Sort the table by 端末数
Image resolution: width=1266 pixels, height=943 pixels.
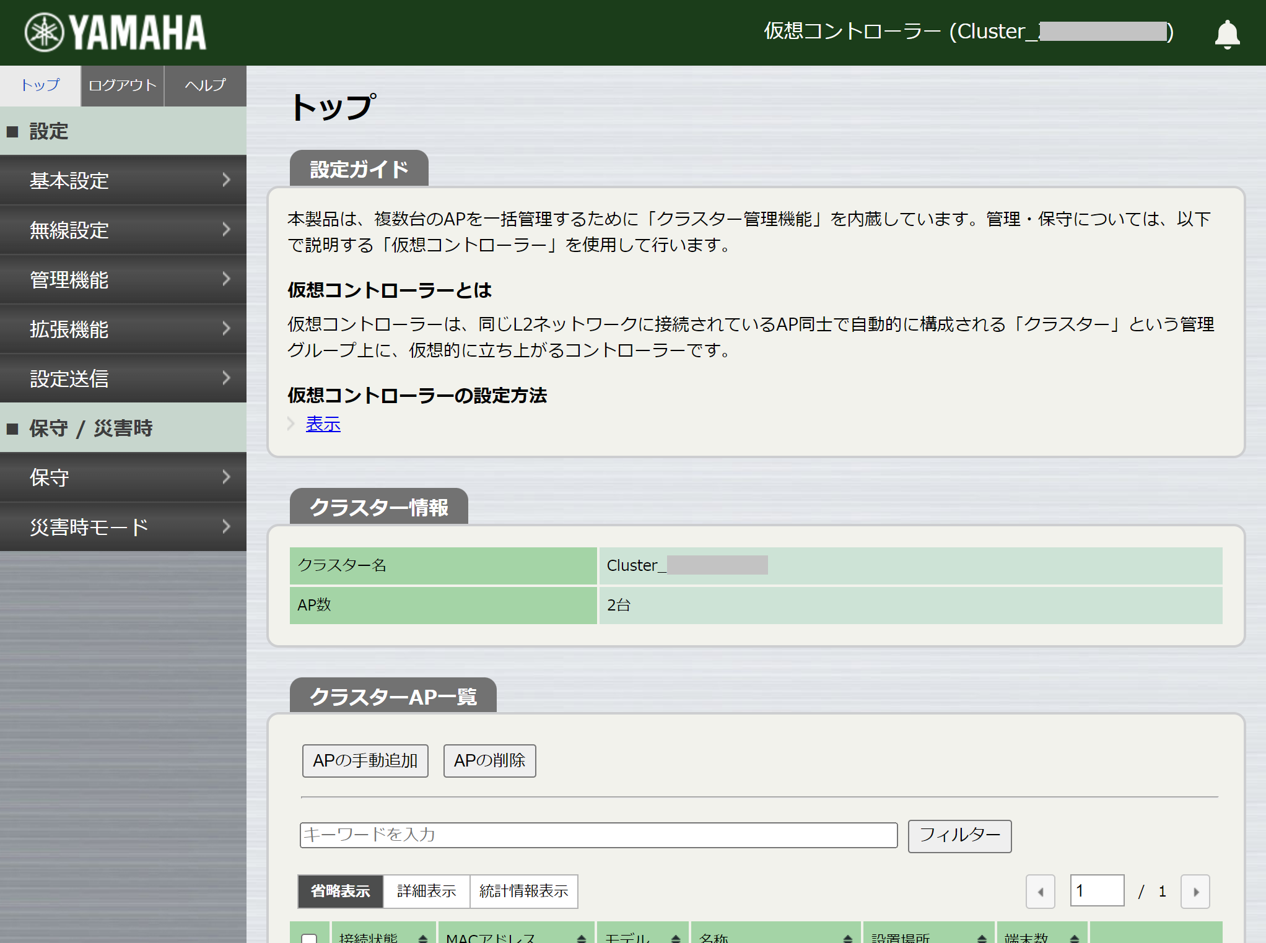click(x=1076, y=937)
